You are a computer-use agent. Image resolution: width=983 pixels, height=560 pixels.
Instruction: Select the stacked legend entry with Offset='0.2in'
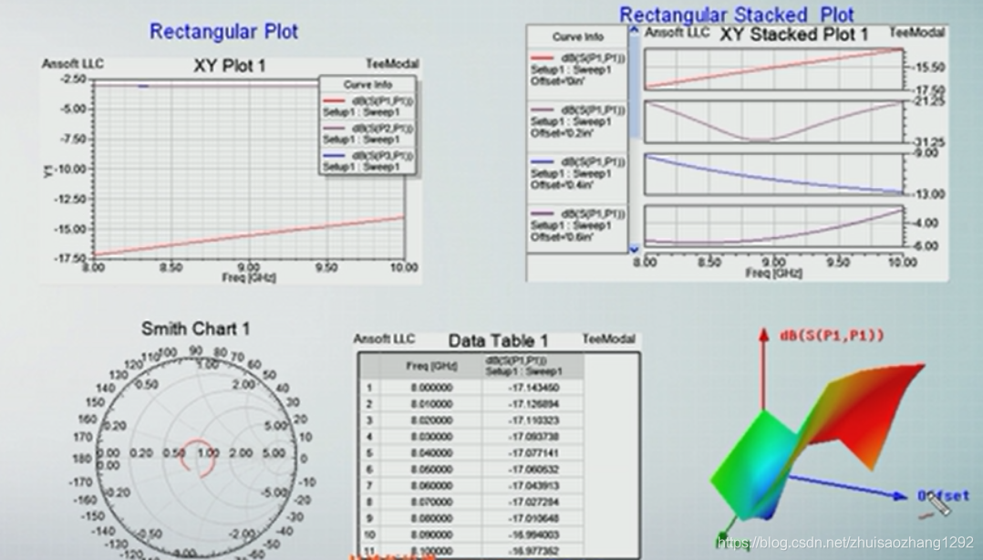coord(576,121)
